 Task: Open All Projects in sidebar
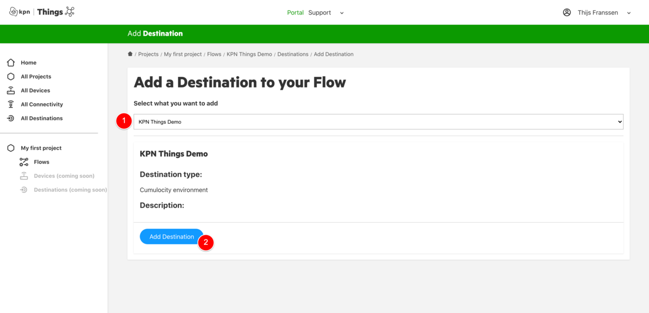(36, 77)
